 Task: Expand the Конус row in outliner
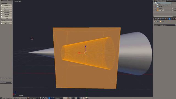pos(156,9)
